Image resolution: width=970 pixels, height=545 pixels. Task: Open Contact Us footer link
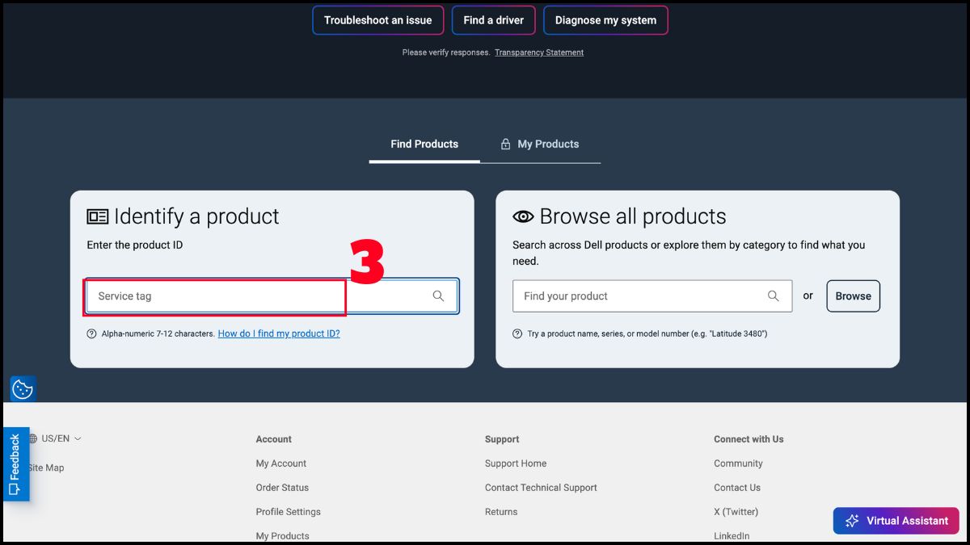coord(737,488)
